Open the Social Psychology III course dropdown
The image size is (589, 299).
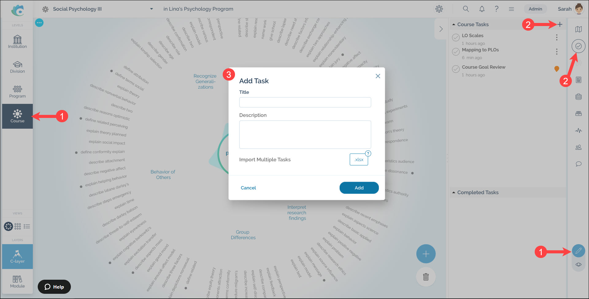[x=151, y=9]
